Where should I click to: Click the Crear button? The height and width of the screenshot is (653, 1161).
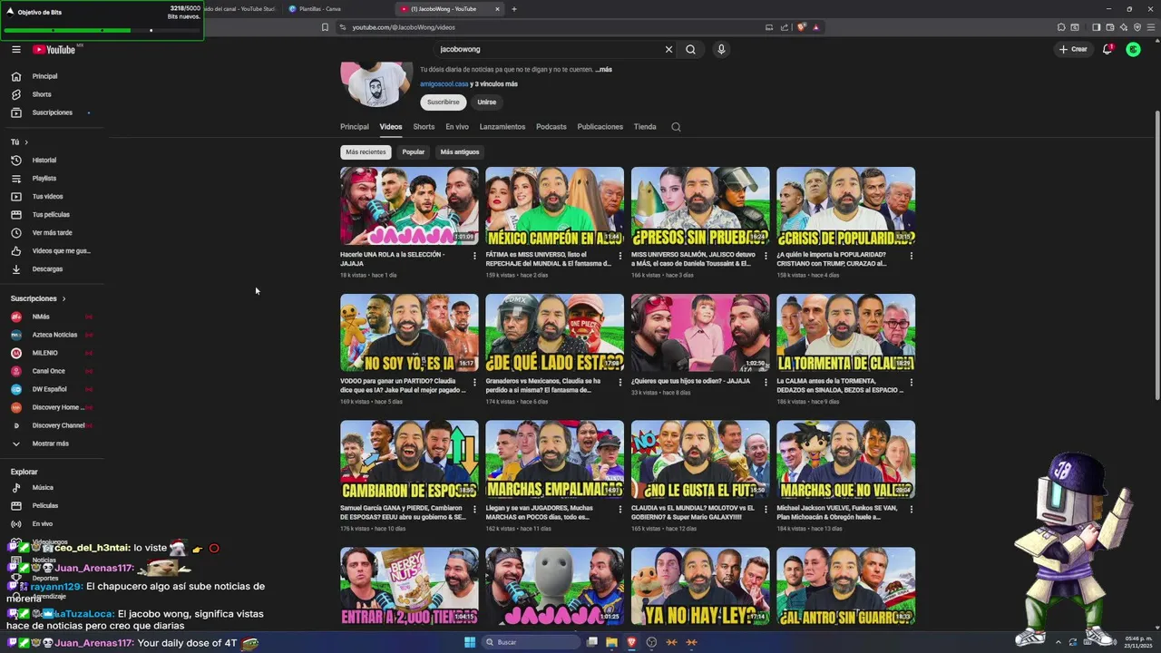[x=1073, y=49]
